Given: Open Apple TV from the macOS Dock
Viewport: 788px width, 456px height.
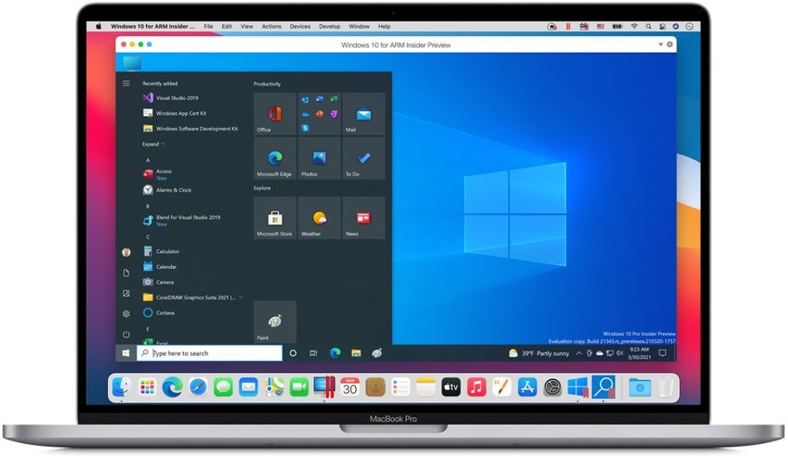Looking at the screenshot, I should tap(451, 388).
